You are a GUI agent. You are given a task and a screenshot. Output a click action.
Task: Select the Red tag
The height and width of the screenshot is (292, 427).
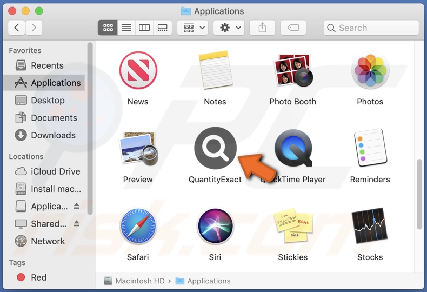(44, 277)
